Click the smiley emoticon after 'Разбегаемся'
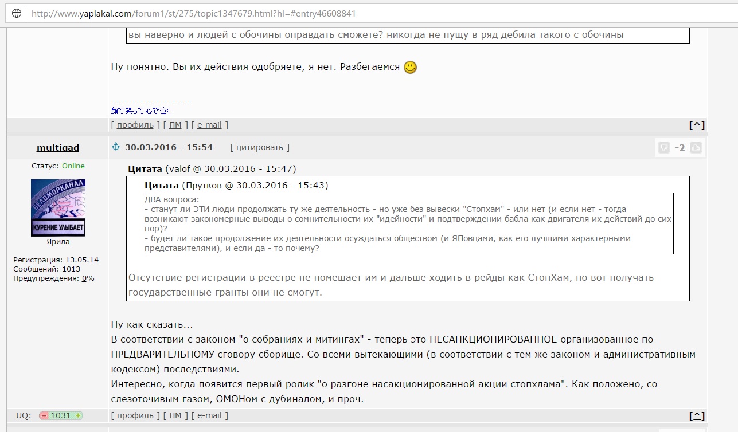This screenshot has width=738, height=432. click(x=410, y=67)
